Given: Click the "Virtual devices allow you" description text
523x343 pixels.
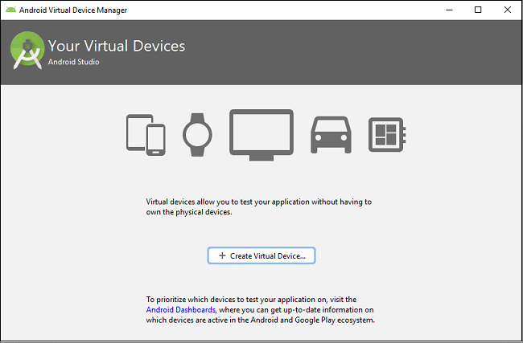Looking at the screenshot, I should pyautogui.click(x=257, y=207).
